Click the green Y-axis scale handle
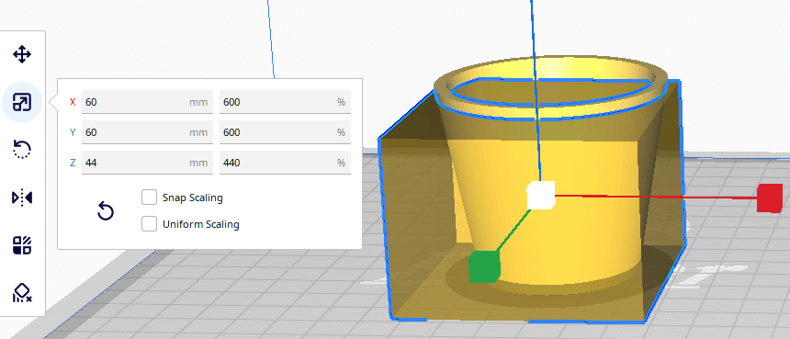790x339 pixels. click(484, 266)
